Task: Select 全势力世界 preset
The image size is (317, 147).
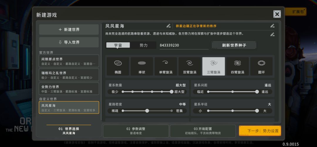Action: [69, 89]
